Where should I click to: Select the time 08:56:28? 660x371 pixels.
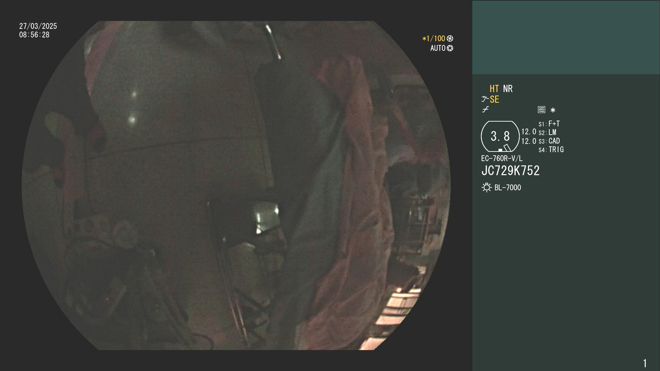pos(34,35)
